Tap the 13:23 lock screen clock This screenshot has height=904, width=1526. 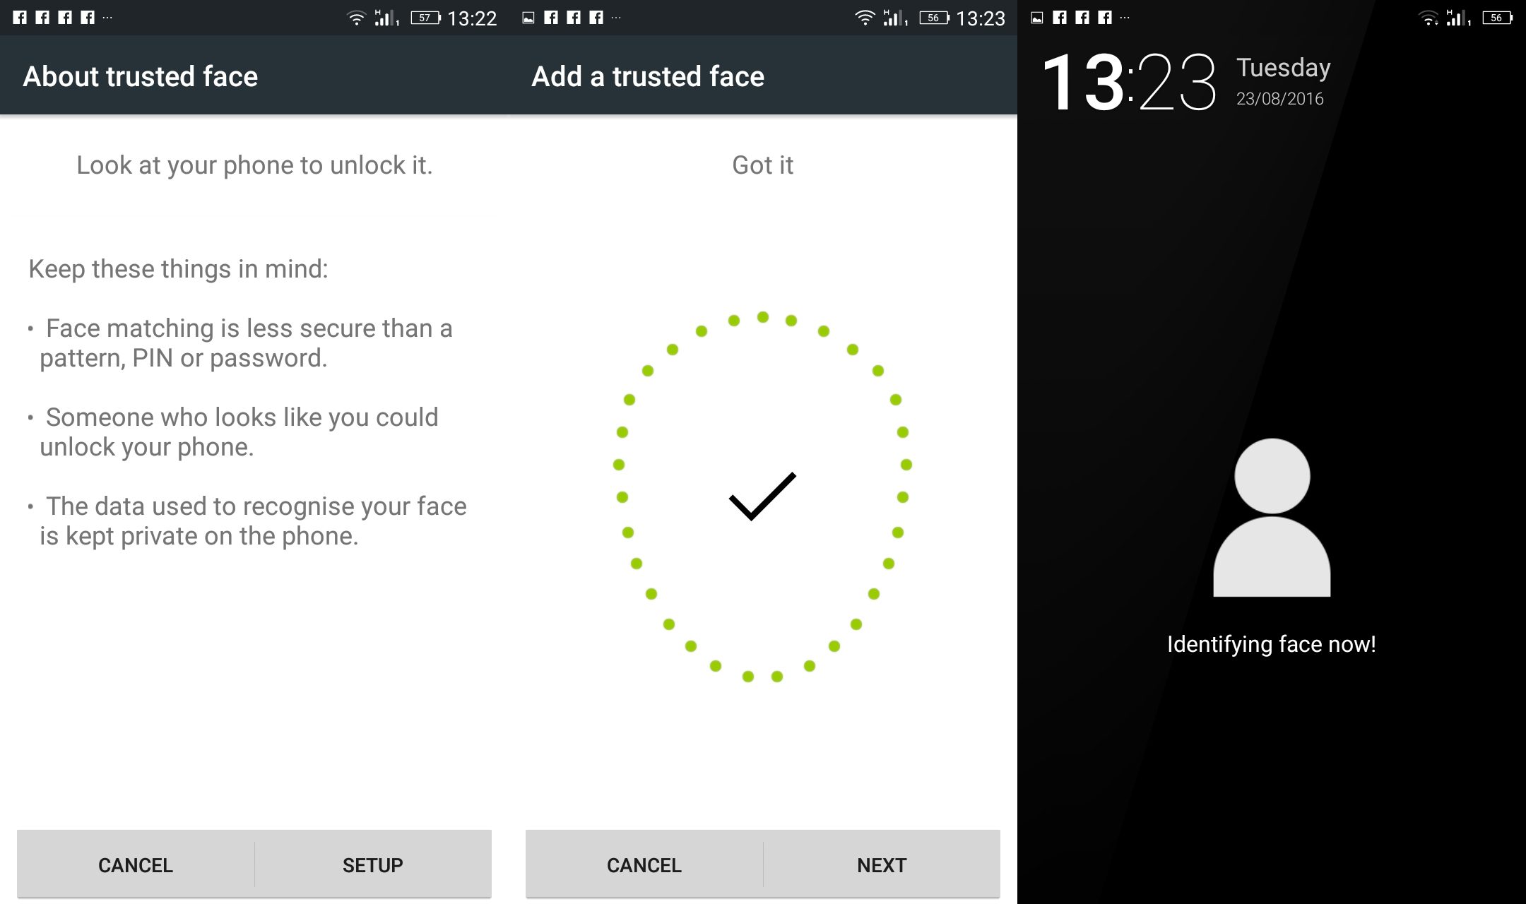[1129, 83]
